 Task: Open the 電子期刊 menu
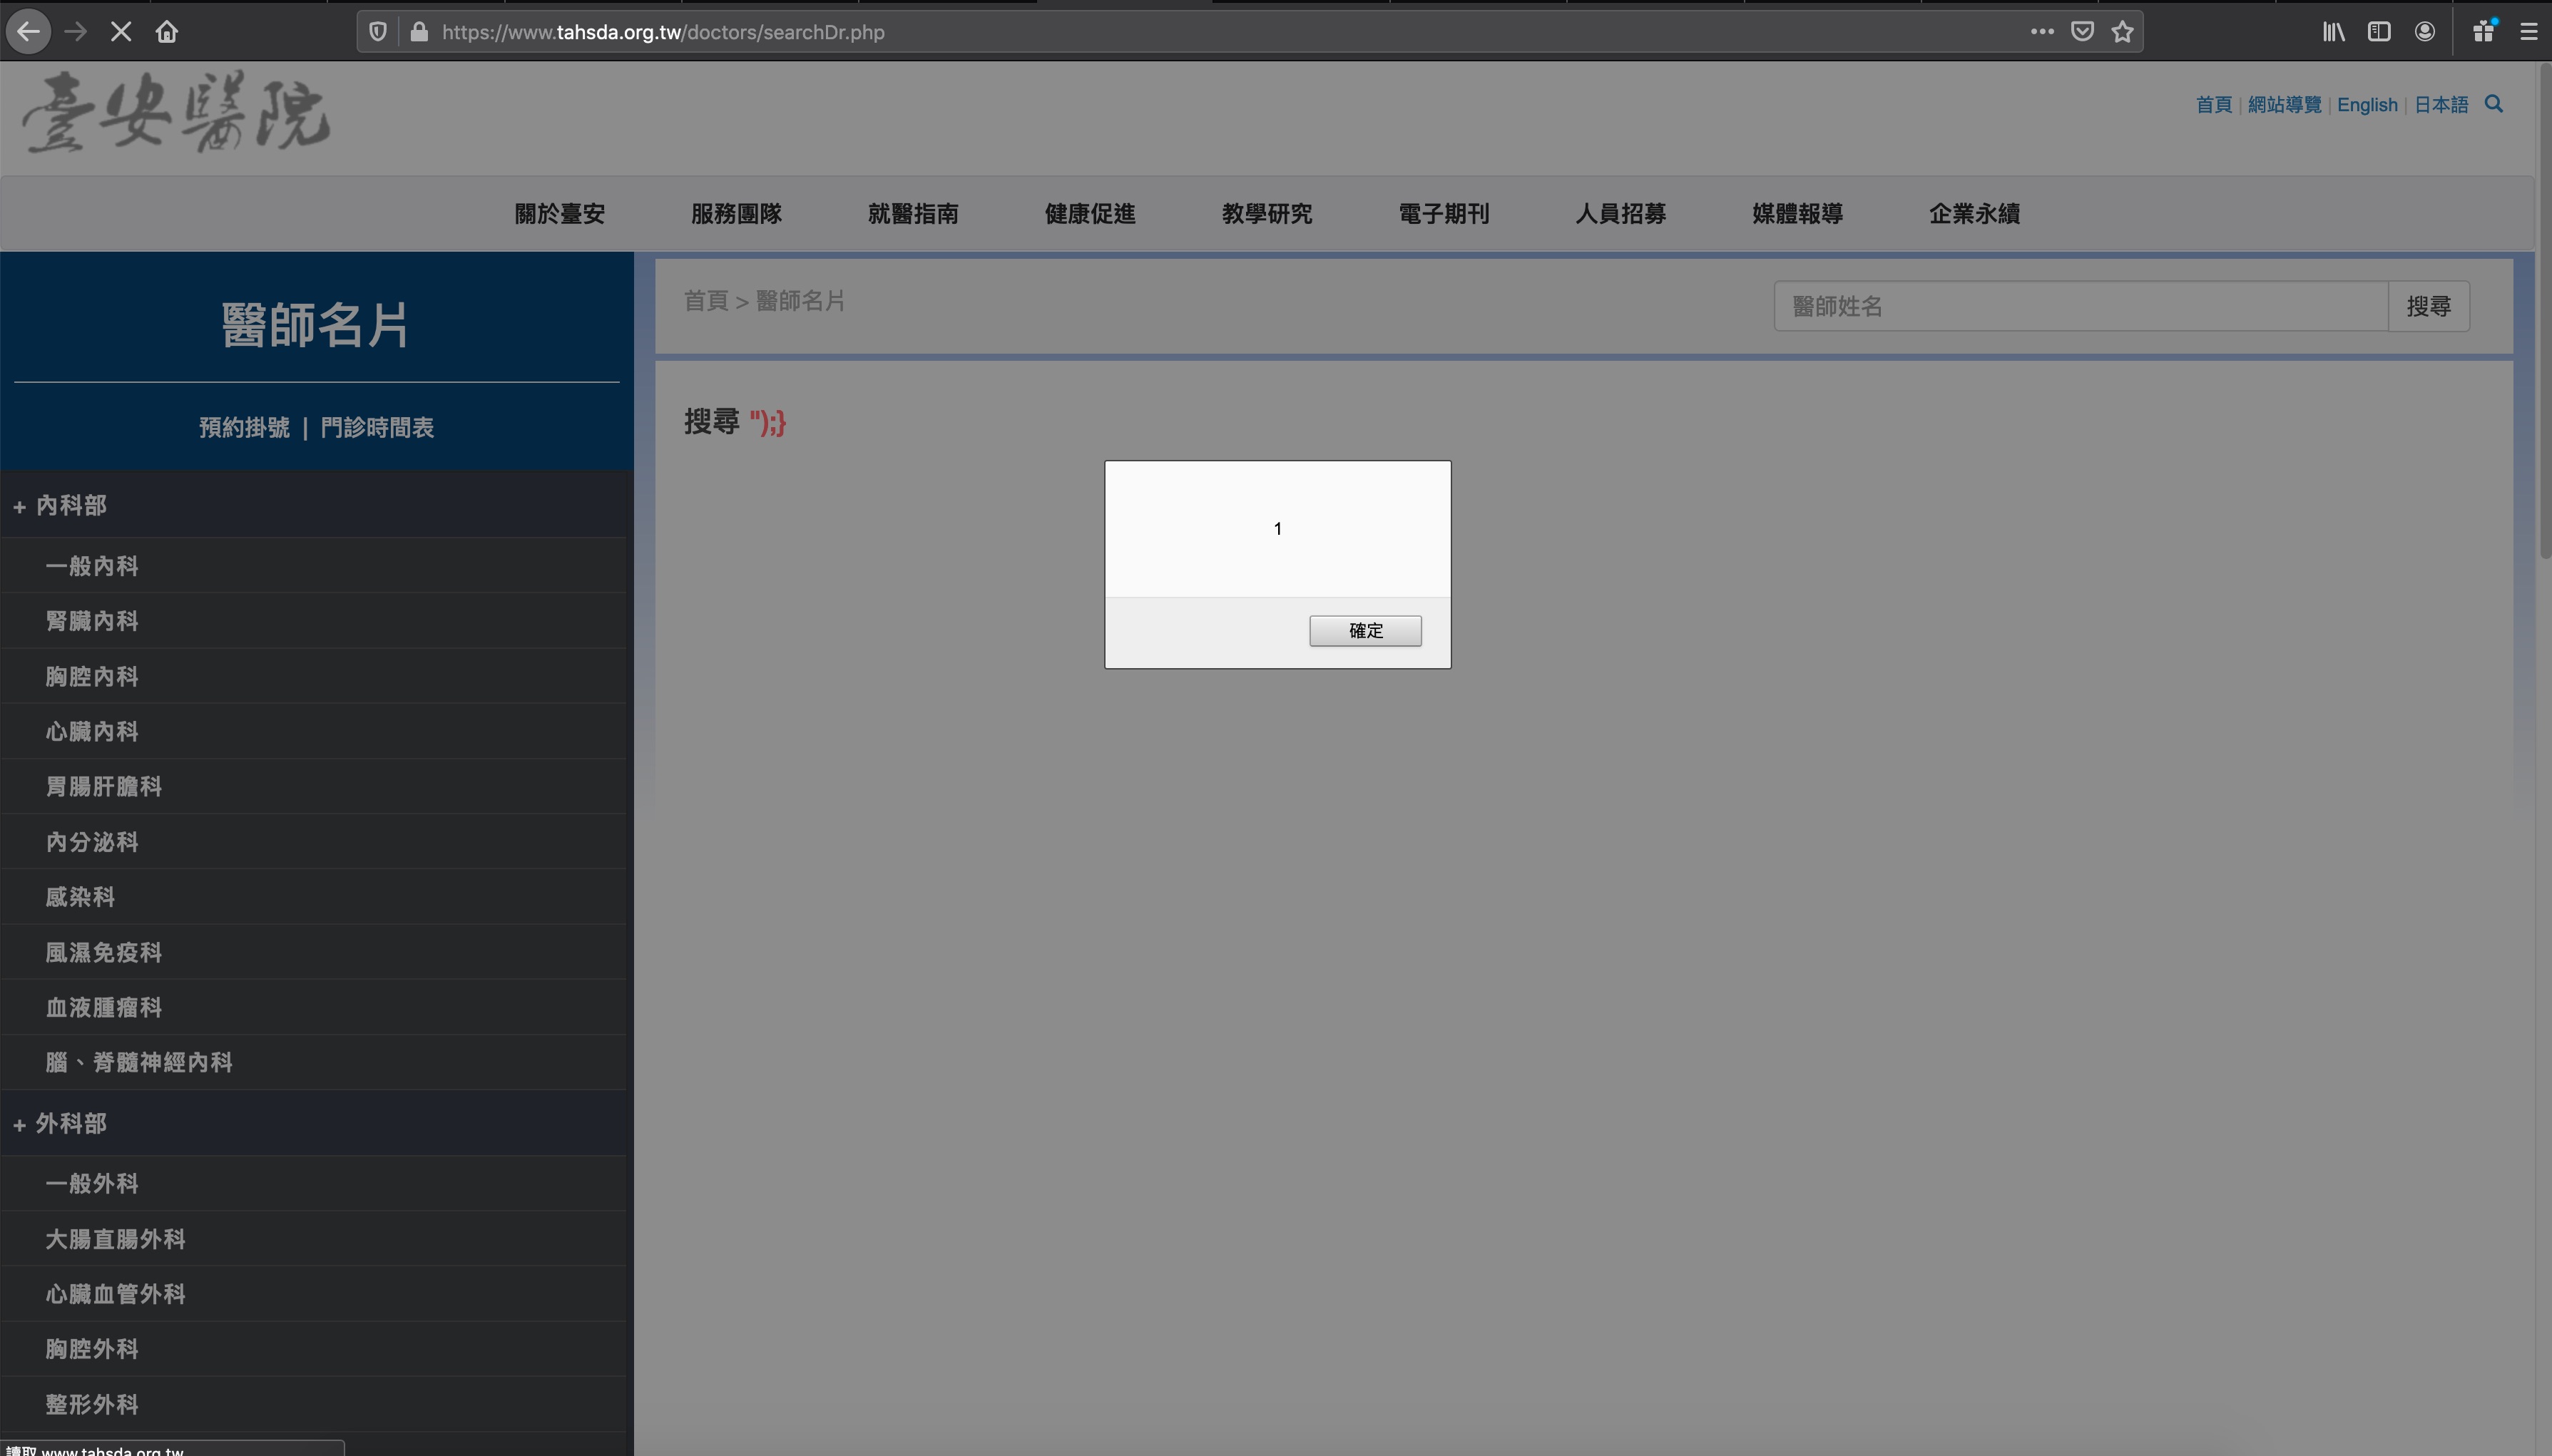(1444, 214)
